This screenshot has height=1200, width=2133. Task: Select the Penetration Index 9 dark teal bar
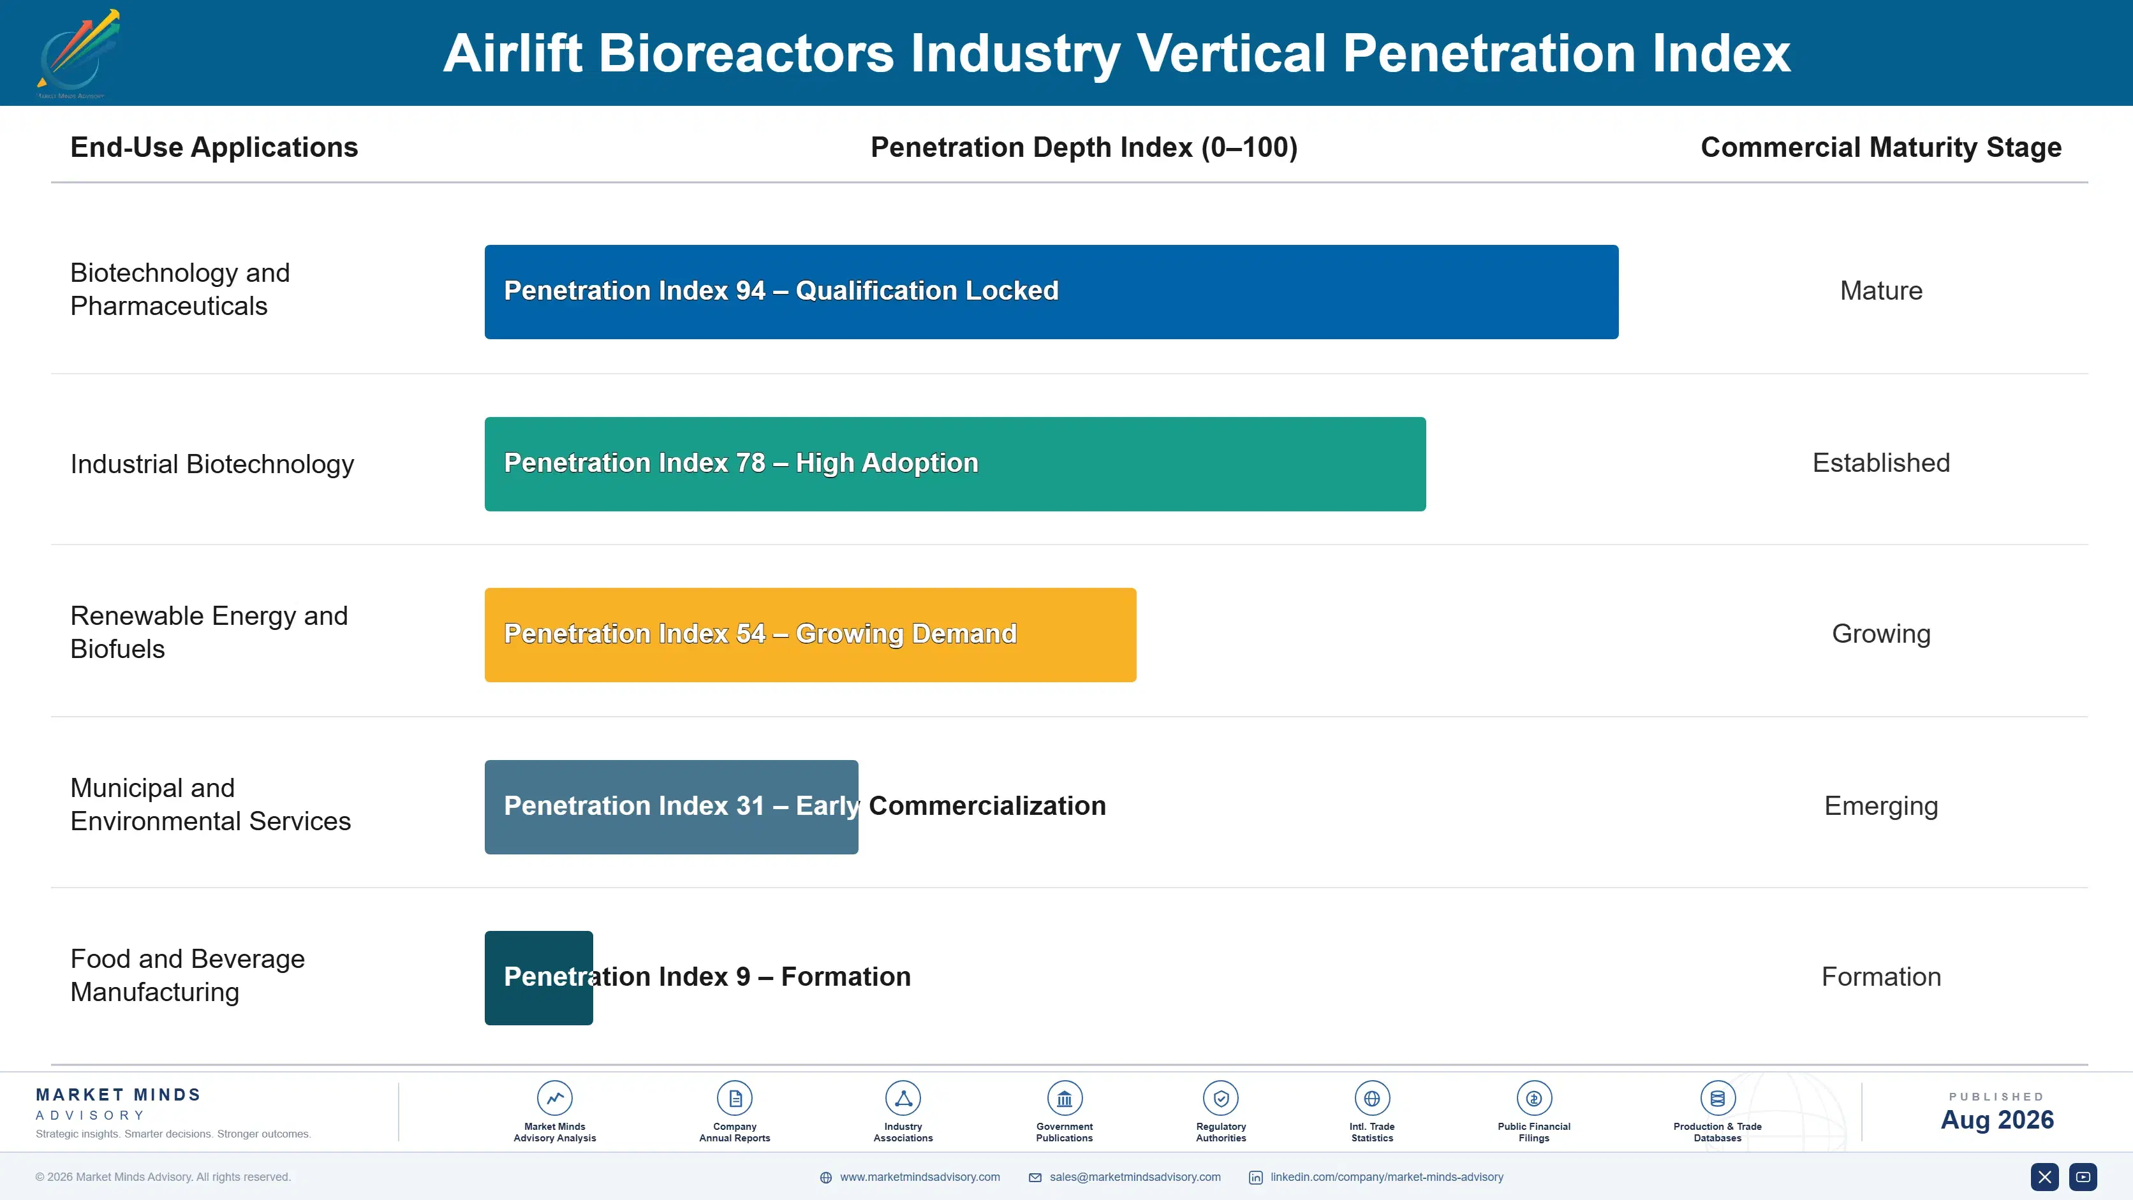538,978
